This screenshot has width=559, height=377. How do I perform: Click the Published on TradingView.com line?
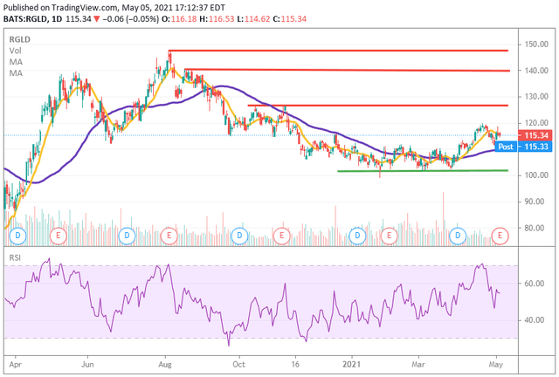(114, 8)
